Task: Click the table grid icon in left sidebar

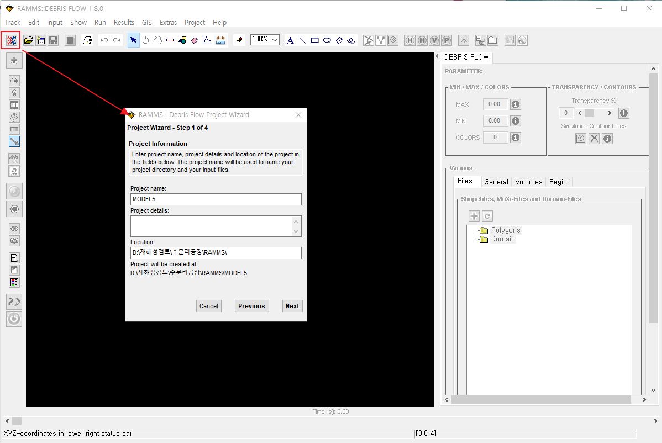Action: pyautogui.click(x=14, y=105)
